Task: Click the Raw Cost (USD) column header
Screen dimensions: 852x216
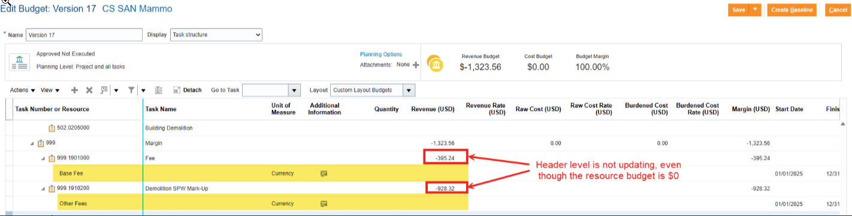Action: coord(538,109)
